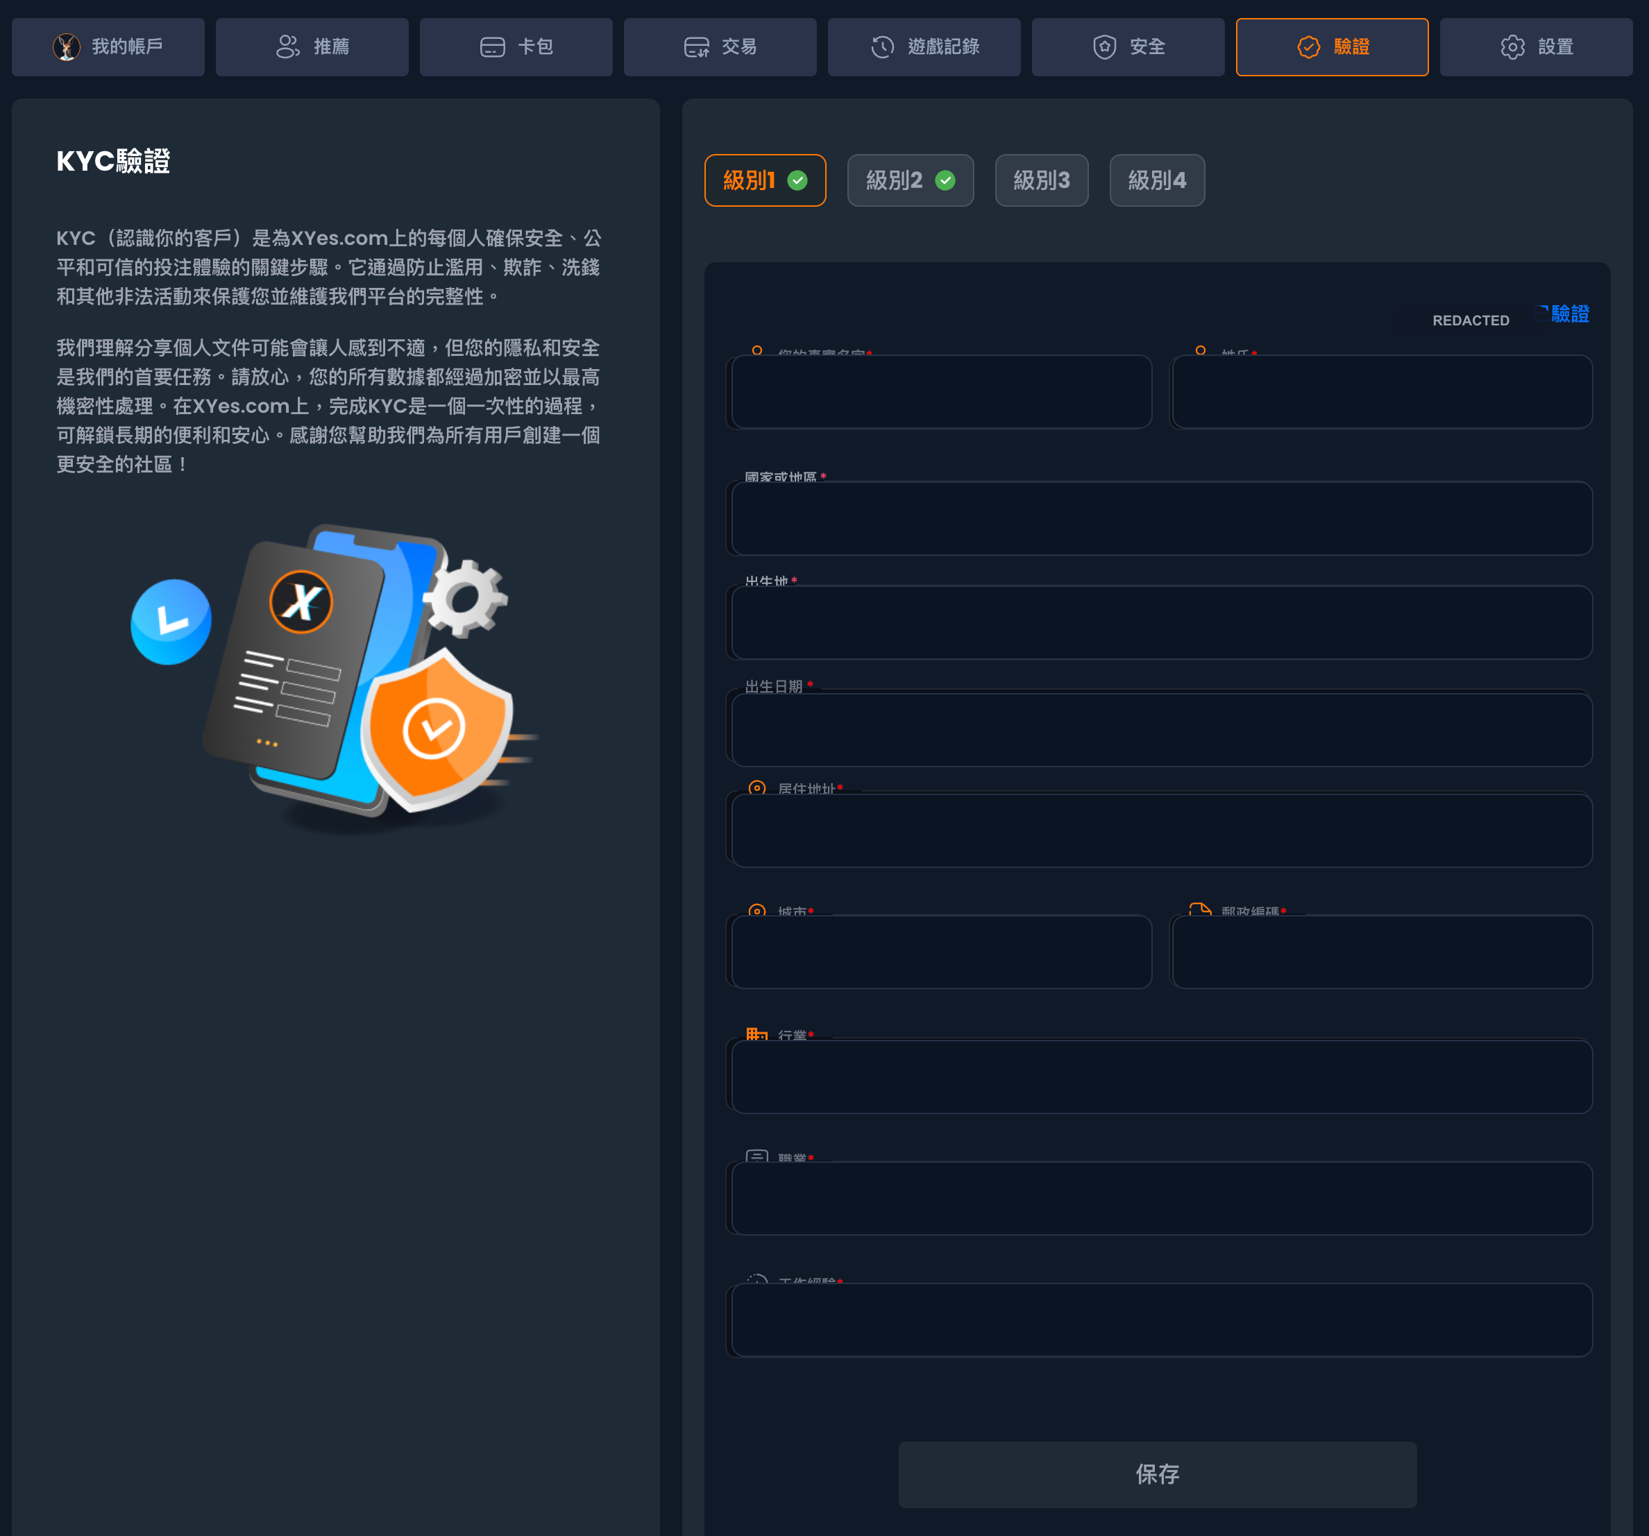Viewport: 1649px width, 1536px height.
Task: Open the 工作經驗 work experience field
Action: click(1161, 1320)
